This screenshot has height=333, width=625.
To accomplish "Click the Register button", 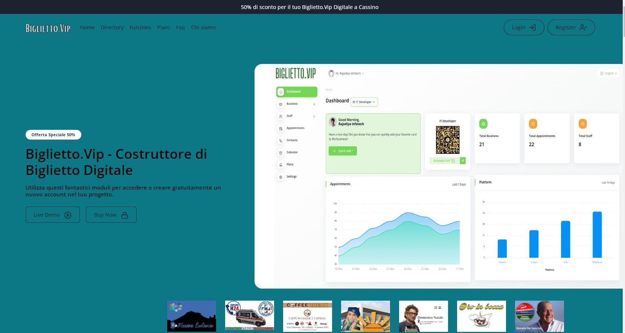I will (571, 27).
